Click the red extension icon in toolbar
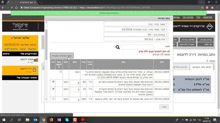 point(207,8)
